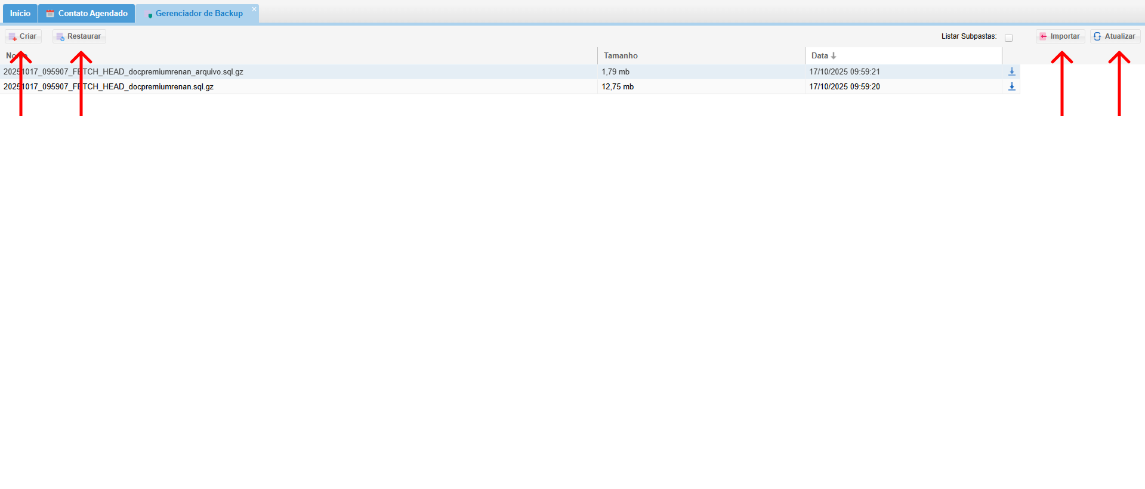Click the Gerenciador de Backup tab icon
The width and height of the screenshot is (1145, 489).
point(149,14)
